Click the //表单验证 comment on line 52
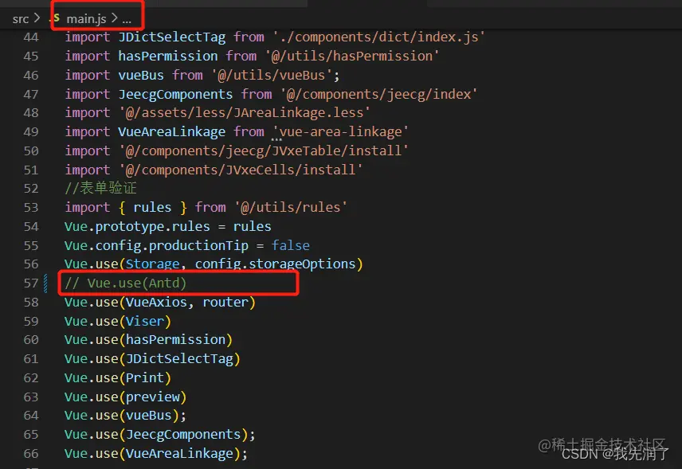Image resolution: width=682 pixels, height=469 pixels. 100,188
